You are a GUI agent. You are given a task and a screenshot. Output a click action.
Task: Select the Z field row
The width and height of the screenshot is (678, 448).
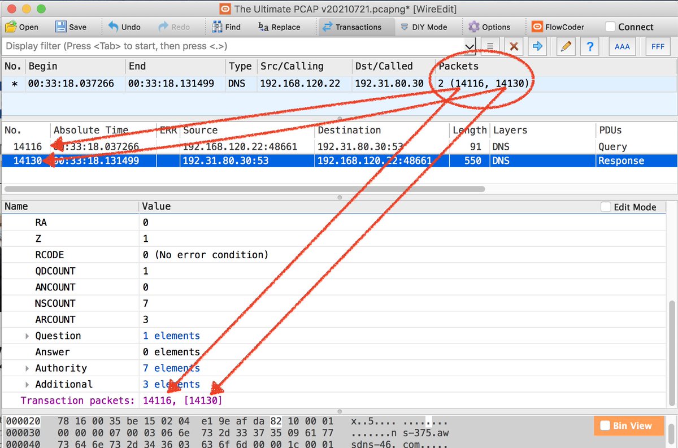click(x=334, y=239)
